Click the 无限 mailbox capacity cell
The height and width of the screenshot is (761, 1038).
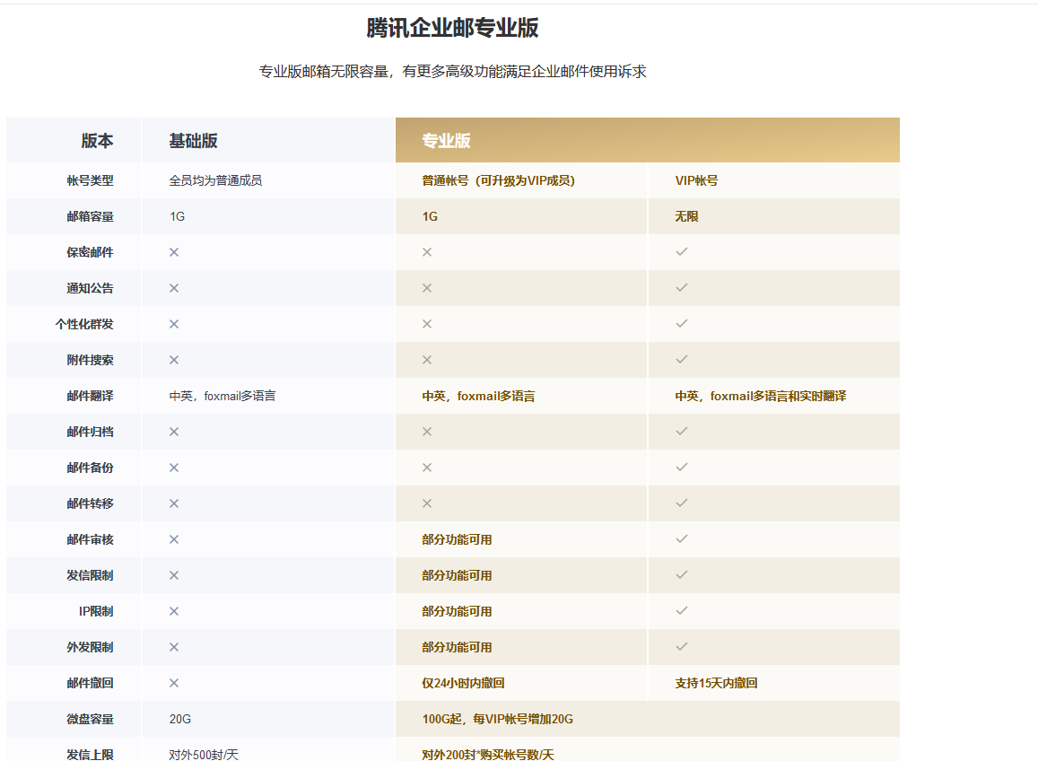(686, 216)
